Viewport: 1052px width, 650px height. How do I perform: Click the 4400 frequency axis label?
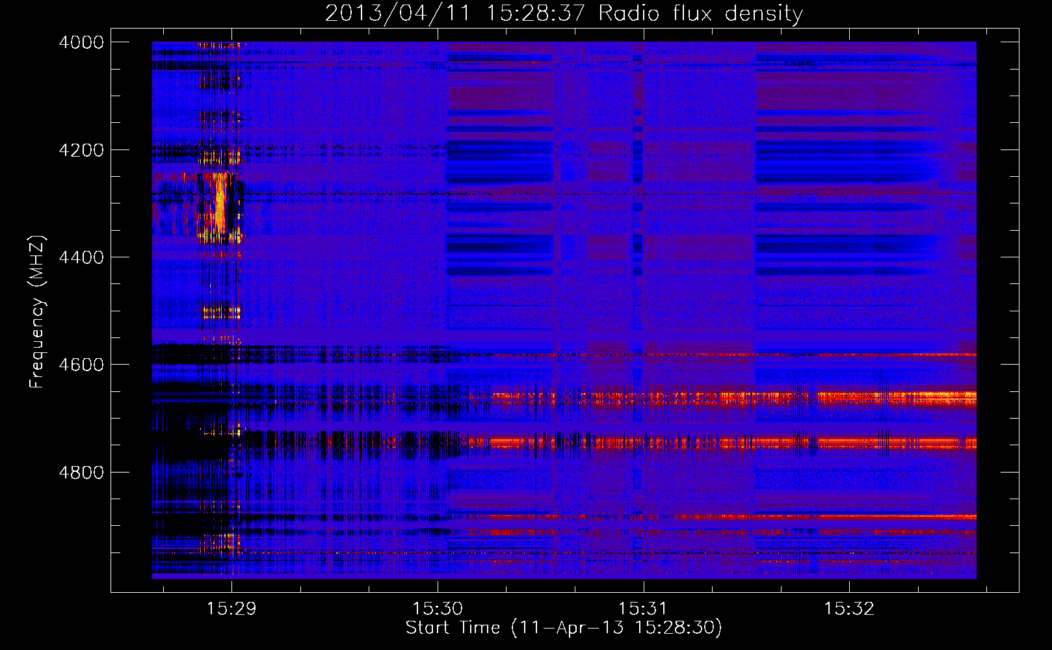pyautogui.click(x=81, y=257)
